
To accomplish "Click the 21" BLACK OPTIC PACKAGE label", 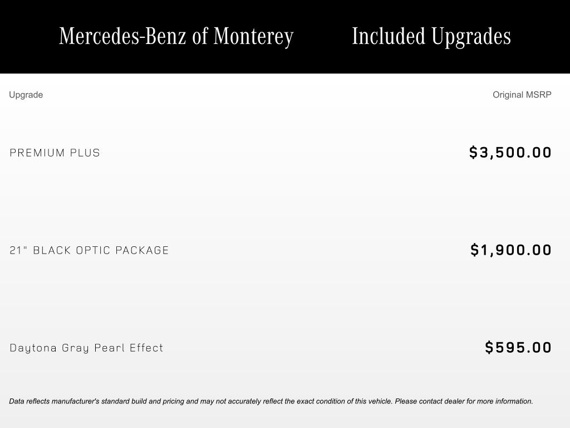I will click(90, 250).
